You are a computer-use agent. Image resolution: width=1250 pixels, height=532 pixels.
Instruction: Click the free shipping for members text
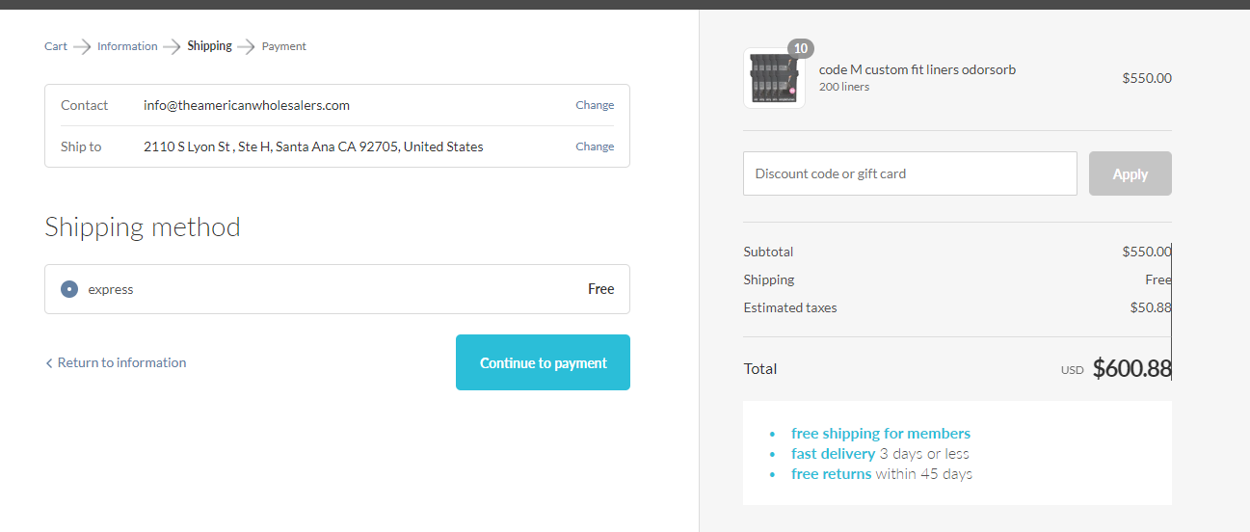click(881, 434)
